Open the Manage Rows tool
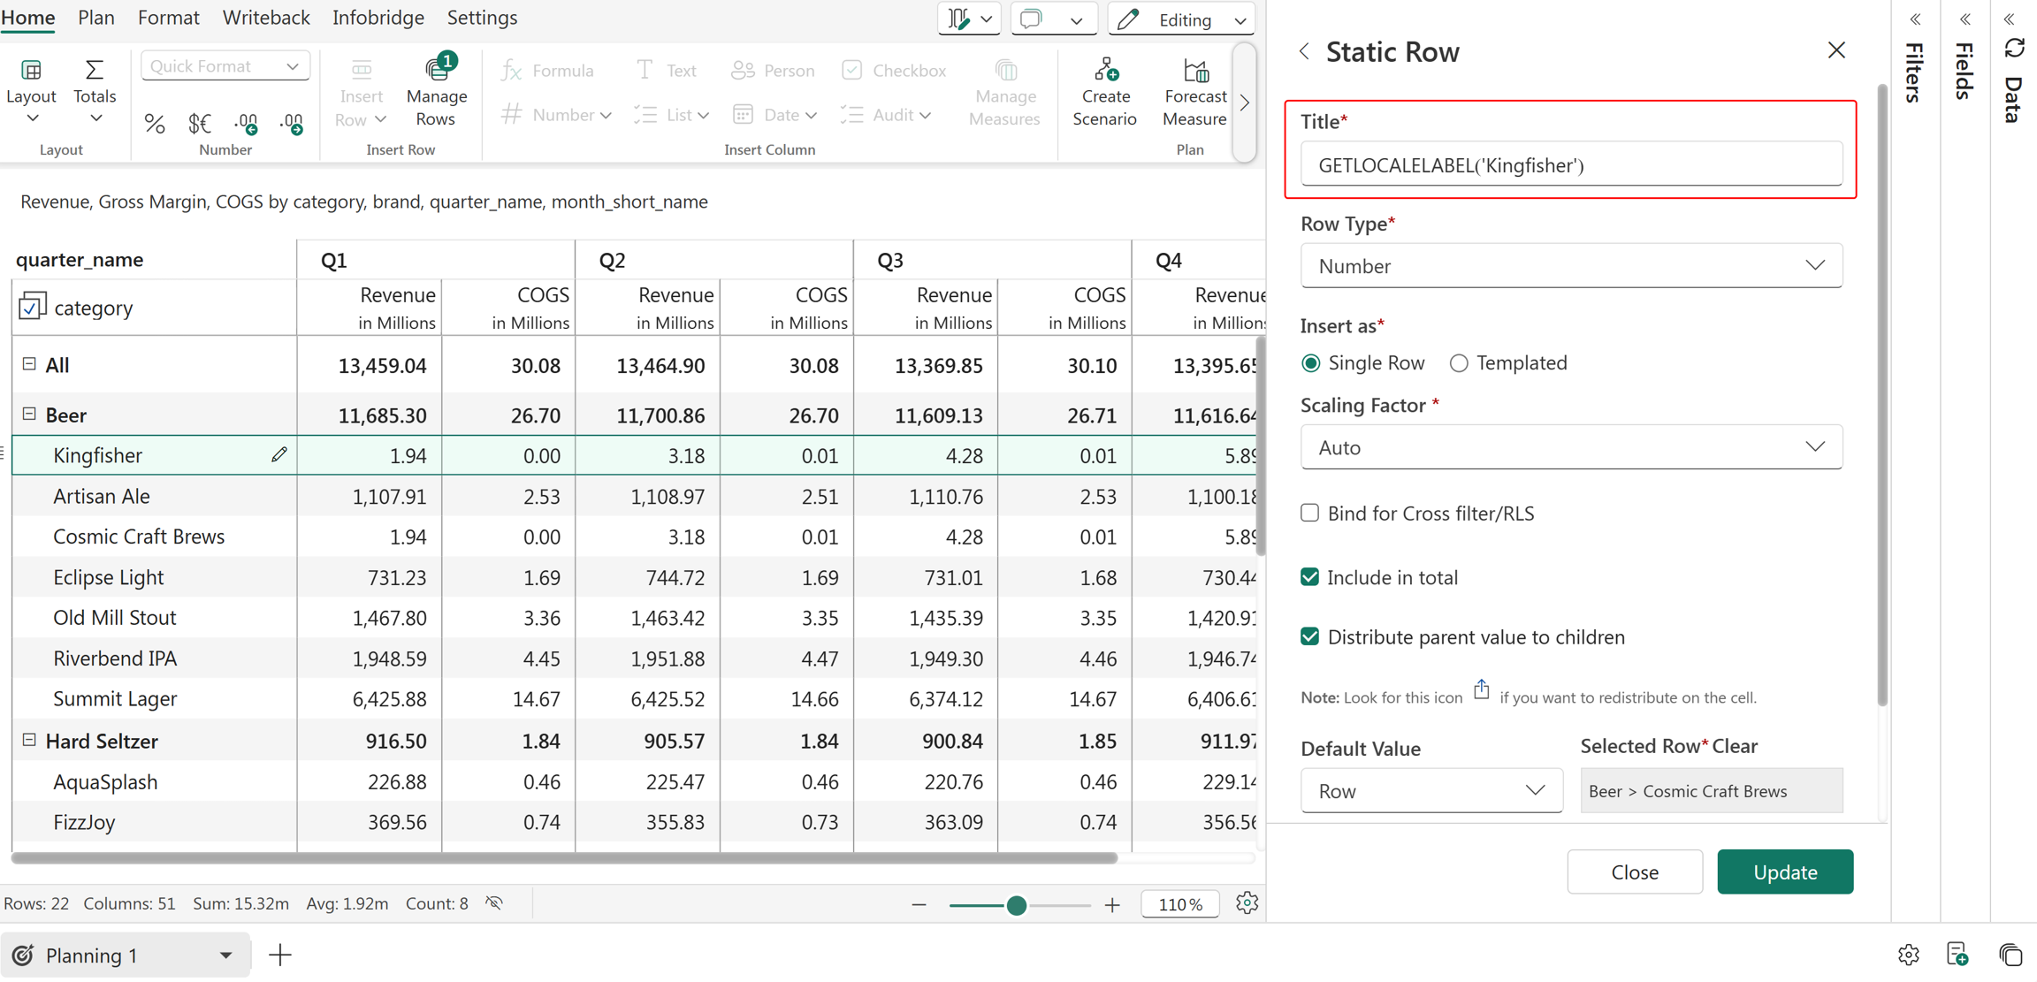This screenshot has height=982, width=2037. tap(436, 91)
